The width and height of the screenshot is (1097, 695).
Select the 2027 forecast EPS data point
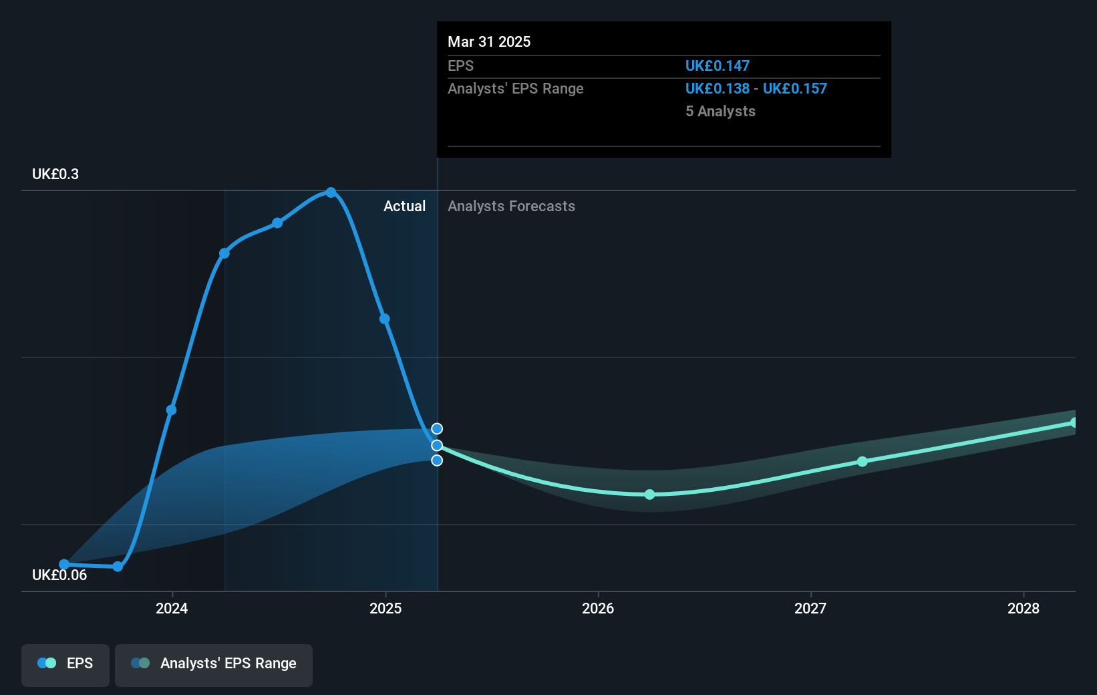(x=863, y=462)
